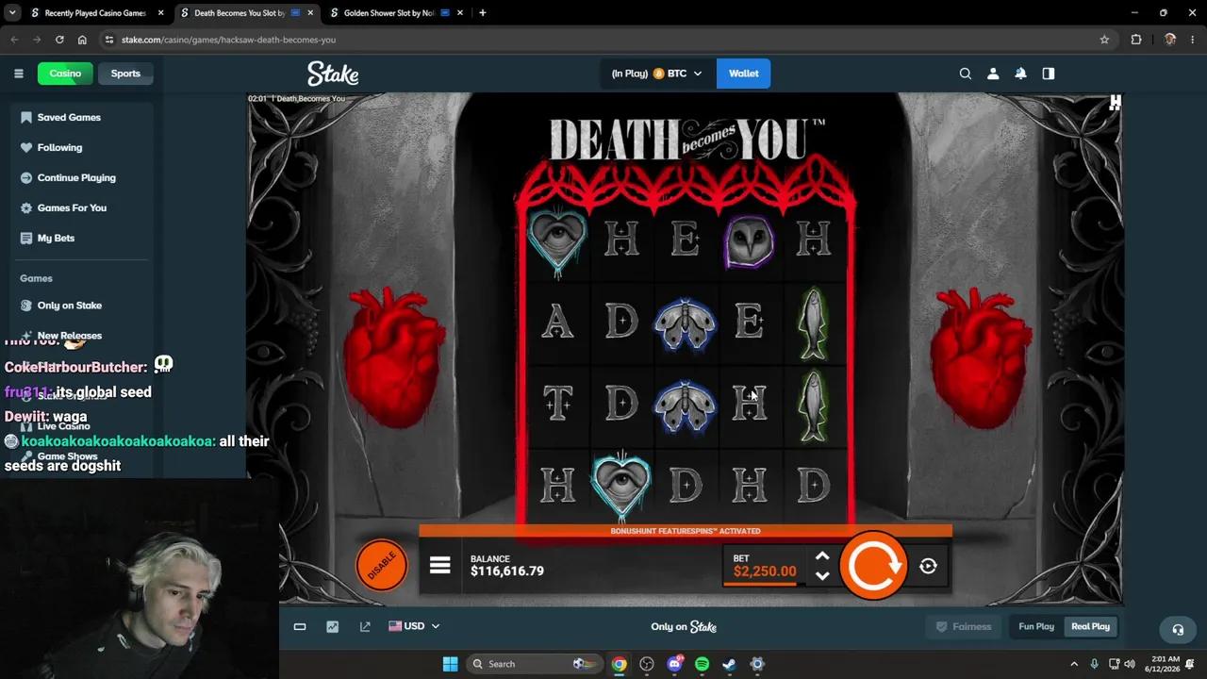Open the Stake site search

(965, 74)
